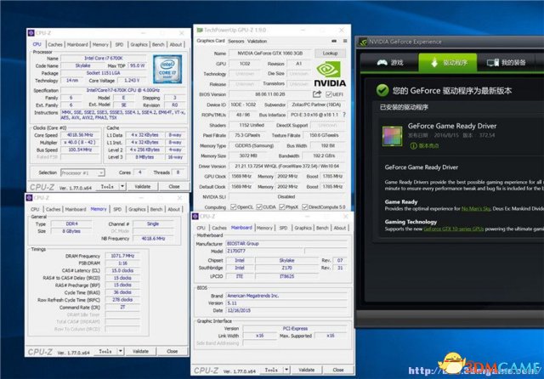544x379 pixels.
Task: Click GeForce Experience title bar logo
Action: (x=363, y=42)
